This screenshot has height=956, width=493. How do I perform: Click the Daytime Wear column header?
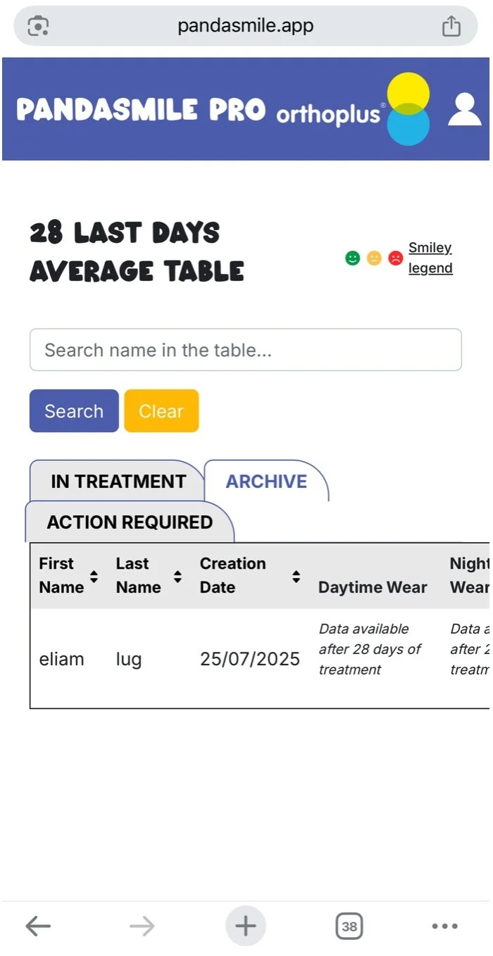(x=373, y=587)
